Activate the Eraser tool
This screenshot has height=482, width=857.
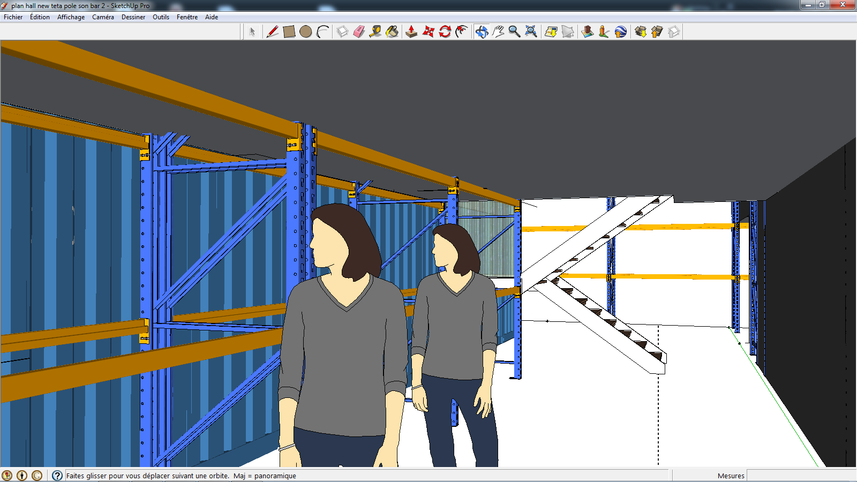click(x=359, y=32)
